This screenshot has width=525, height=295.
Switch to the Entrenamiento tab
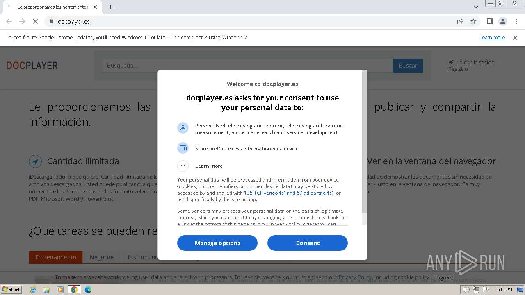[56, 257]
